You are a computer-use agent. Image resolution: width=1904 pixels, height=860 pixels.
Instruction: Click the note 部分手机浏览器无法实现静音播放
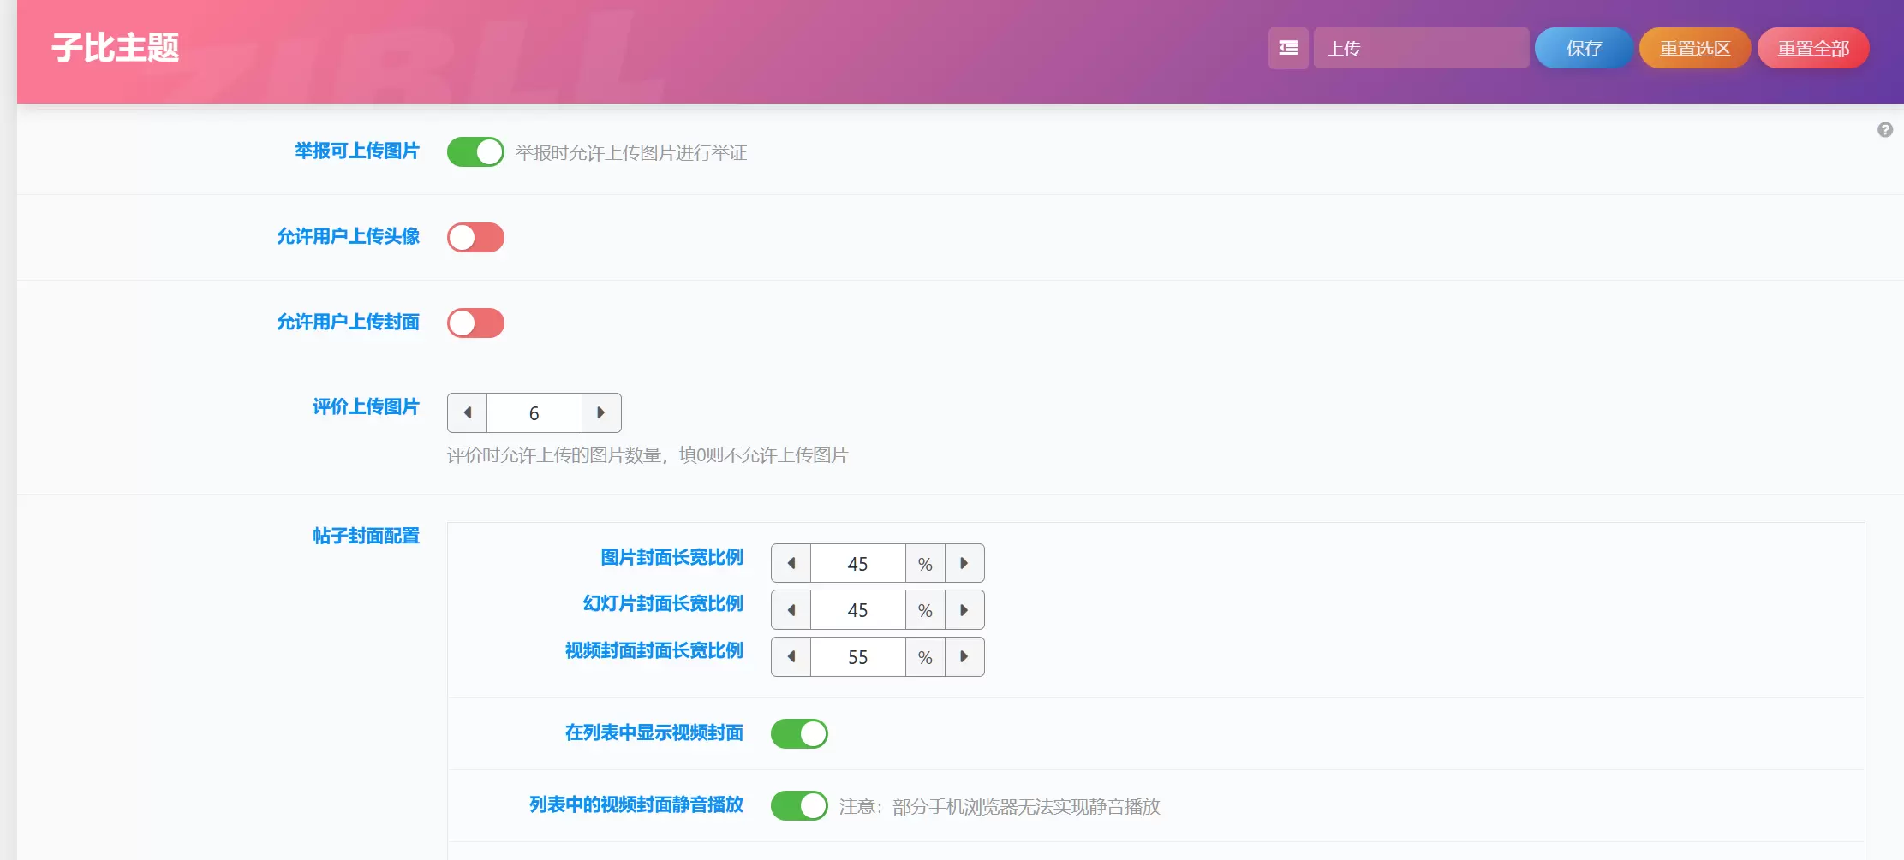(1026, 807)
